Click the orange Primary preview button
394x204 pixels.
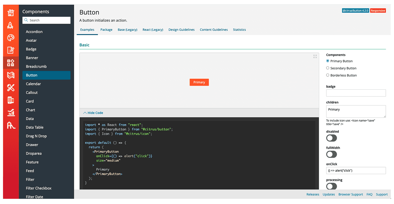click(199, 82)
